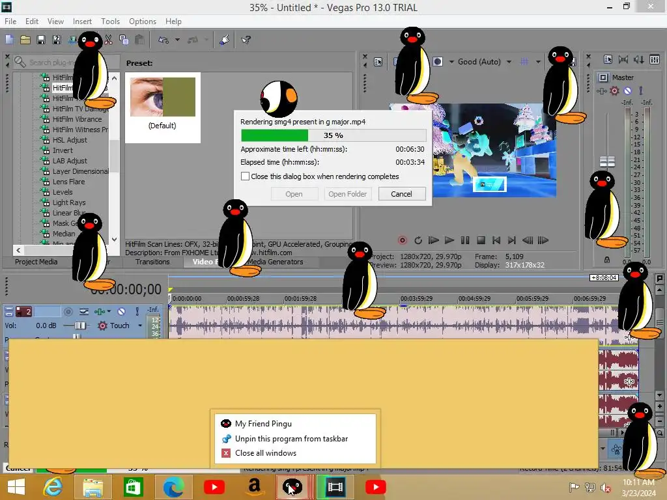
Task: Click the Record button in the preview transport
Action: (402, 240)
